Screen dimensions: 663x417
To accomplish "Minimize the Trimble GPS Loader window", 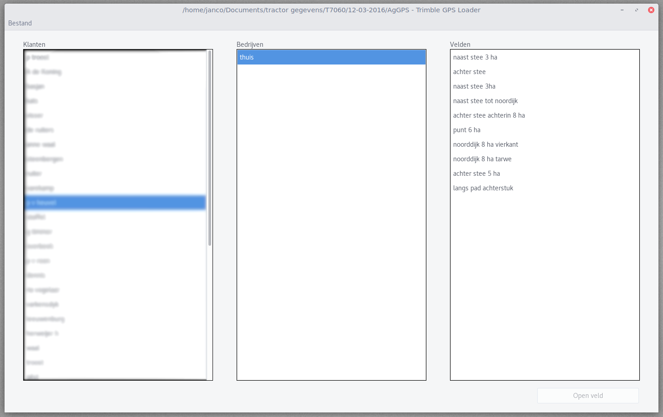I will pos(622,10).
